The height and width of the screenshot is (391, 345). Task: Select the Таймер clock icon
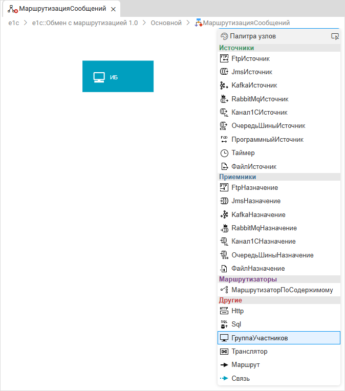pos(224,153)
